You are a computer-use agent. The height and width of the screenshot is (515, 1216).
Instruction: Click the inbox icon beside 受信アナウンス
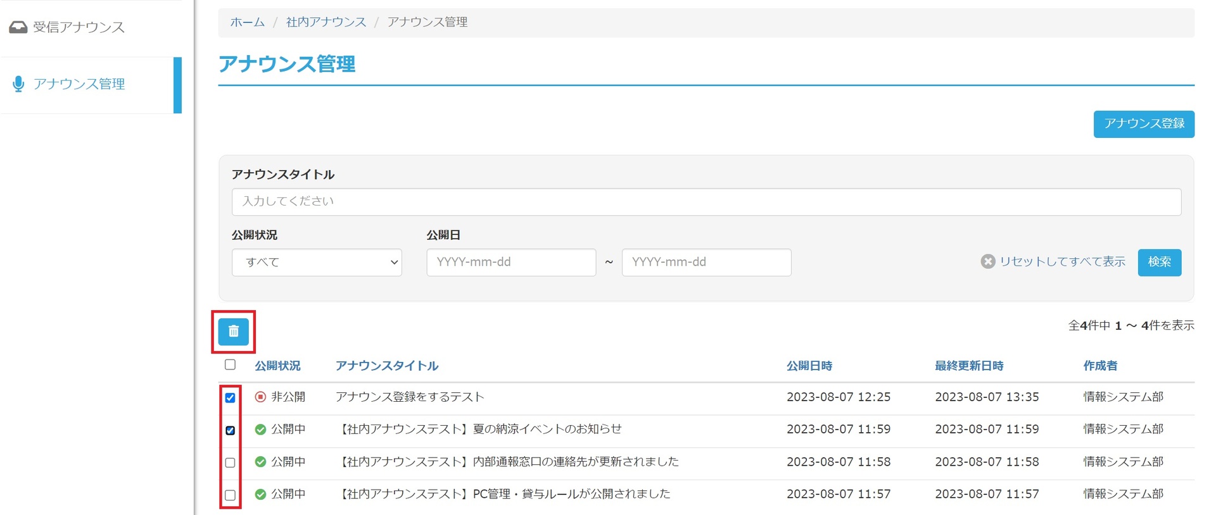pyautogui.click(x=18, y=27)
